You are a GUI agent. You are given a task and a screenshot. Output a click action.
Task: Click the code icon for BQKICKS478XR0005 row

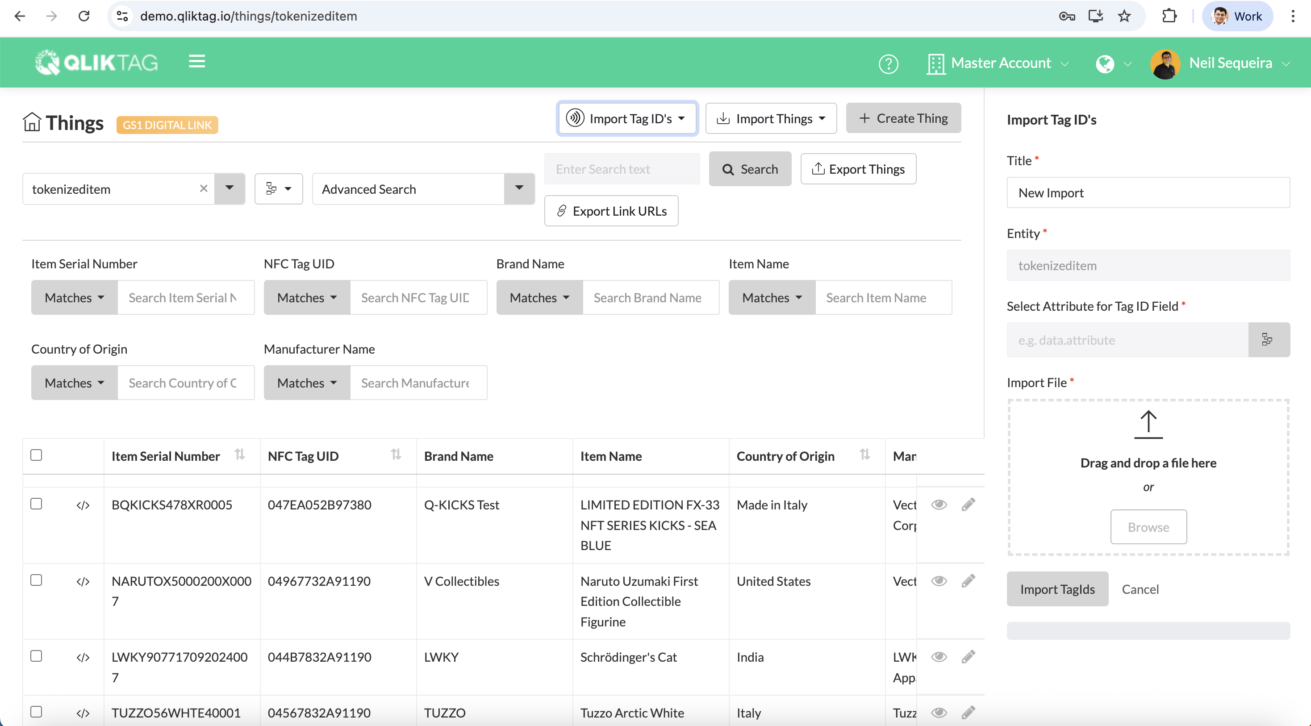(x=83, y=505)
